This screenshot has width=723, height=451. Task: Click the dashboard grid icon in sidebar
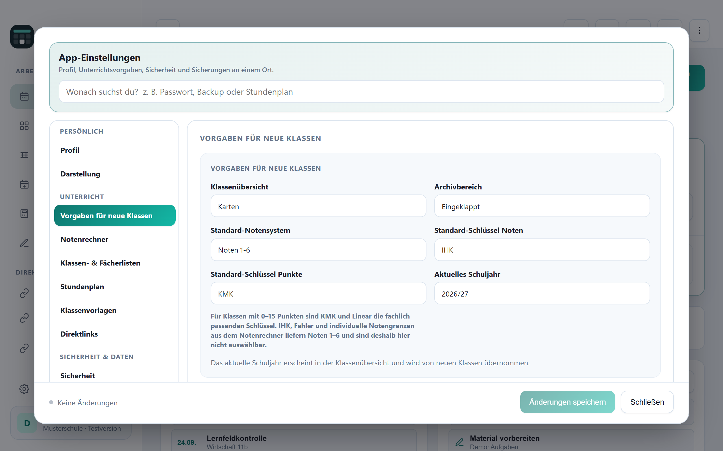24,126
